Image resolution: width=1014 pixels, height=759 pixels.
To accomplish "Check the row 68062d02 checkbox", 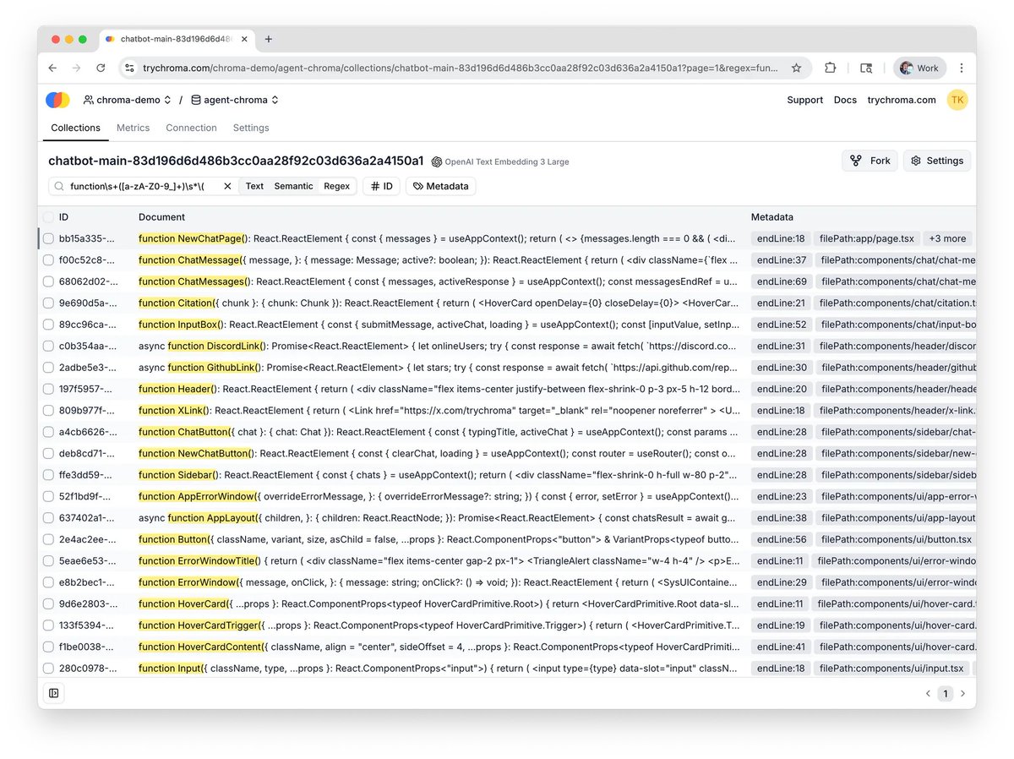I will (x=48, y=281).
